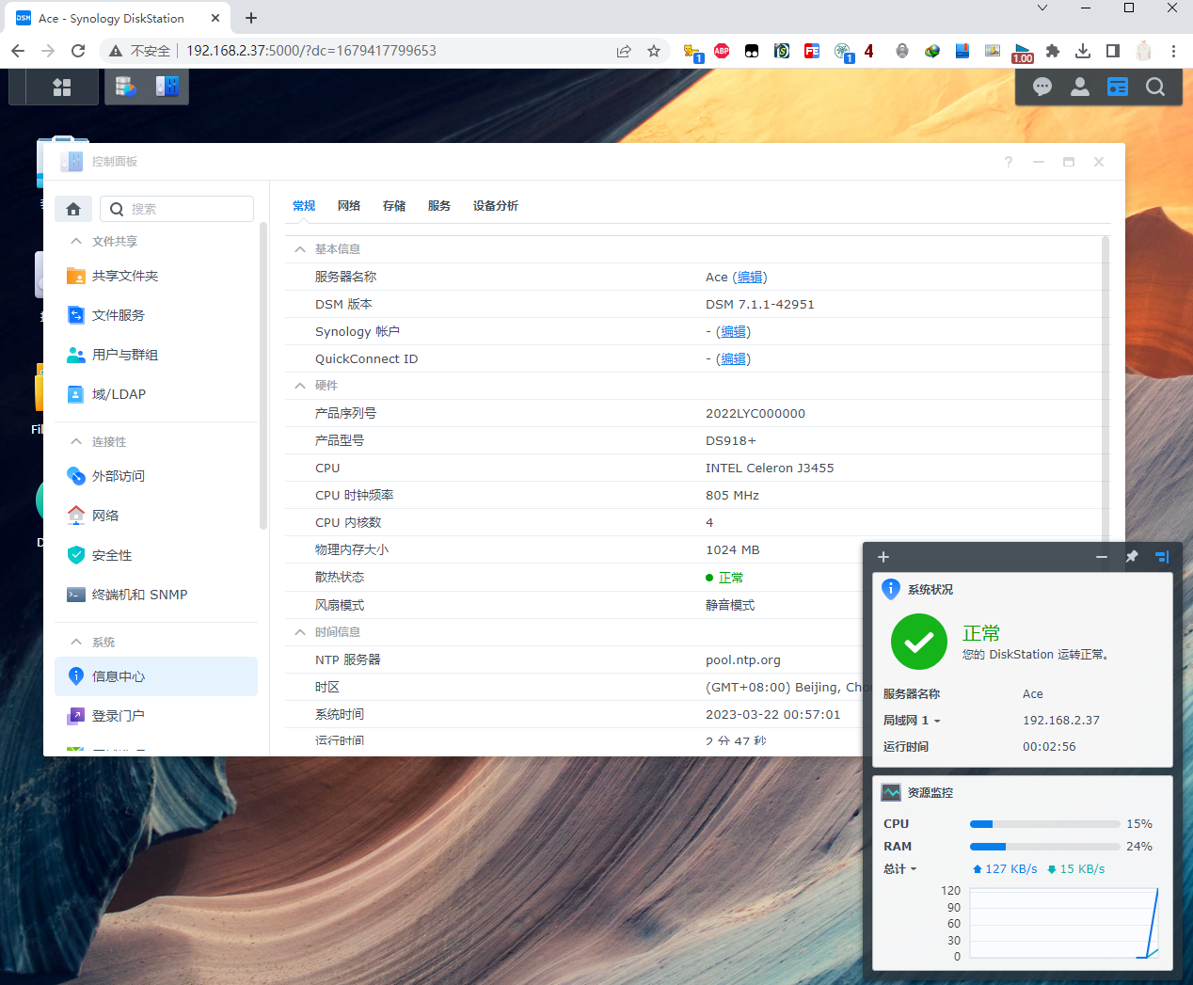Click NTP server pool.ntp.org
The height and width of the screenshot is (985, 1193).
pyautogui.click(x=743, y=659)
